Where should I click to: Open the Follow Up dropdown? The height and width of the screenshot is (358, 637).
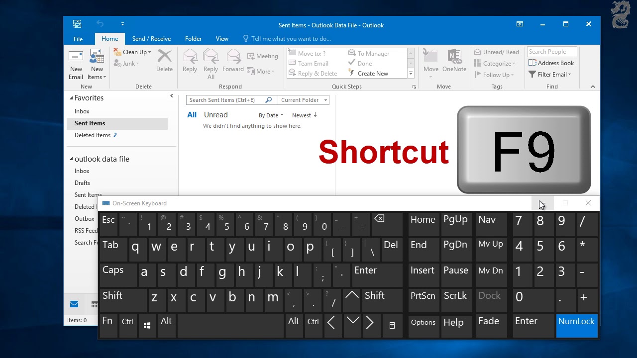pos(494,75)
